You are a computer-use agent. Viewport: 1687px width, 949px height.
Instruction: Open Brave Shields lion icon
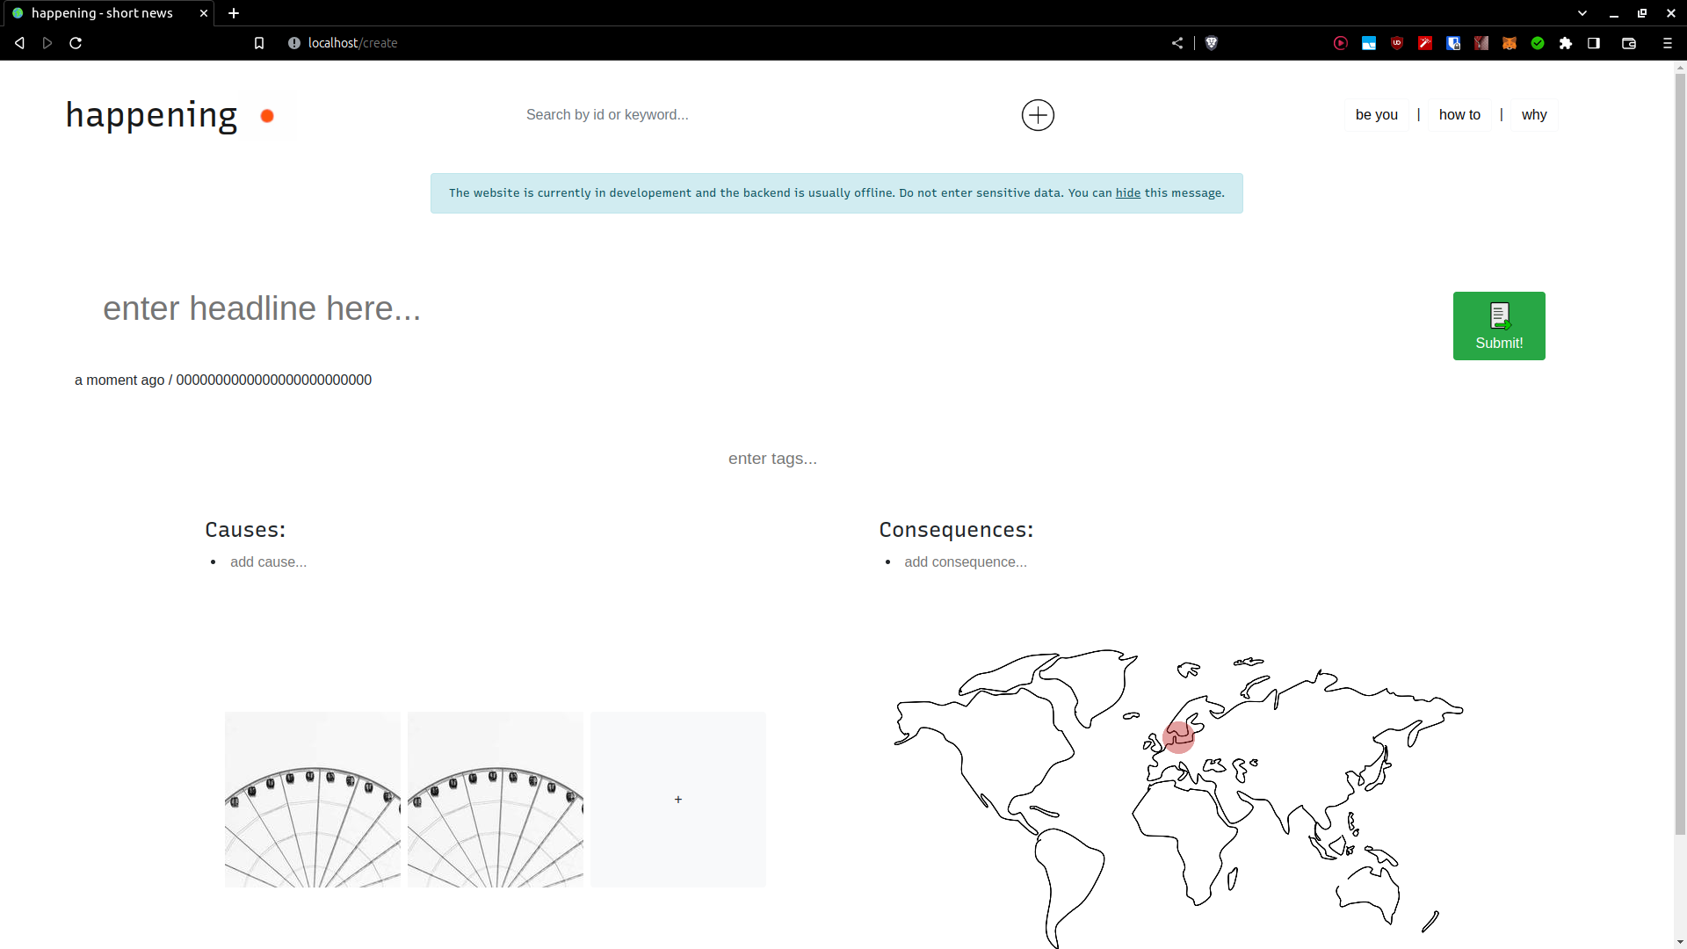1212,43
